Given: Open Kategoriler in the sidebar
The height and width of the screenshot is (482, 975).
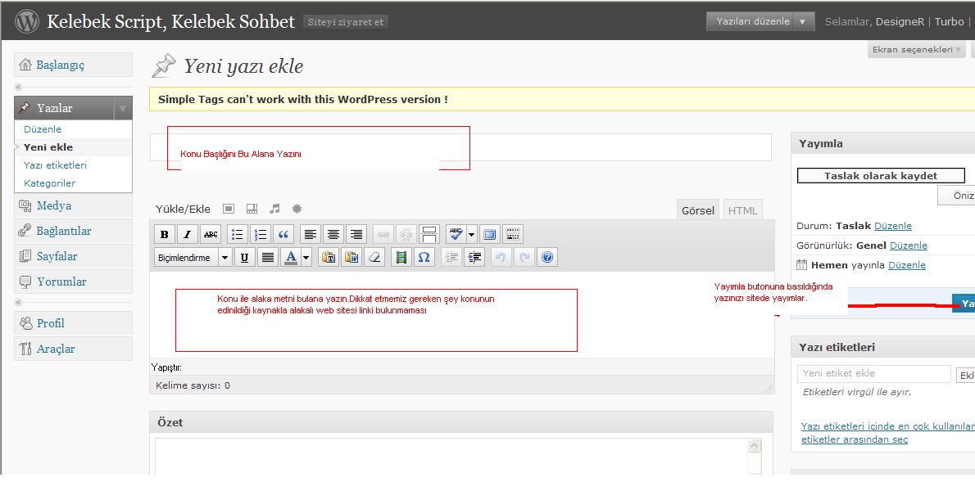Looking at the screenshot, I should (50, 183).
